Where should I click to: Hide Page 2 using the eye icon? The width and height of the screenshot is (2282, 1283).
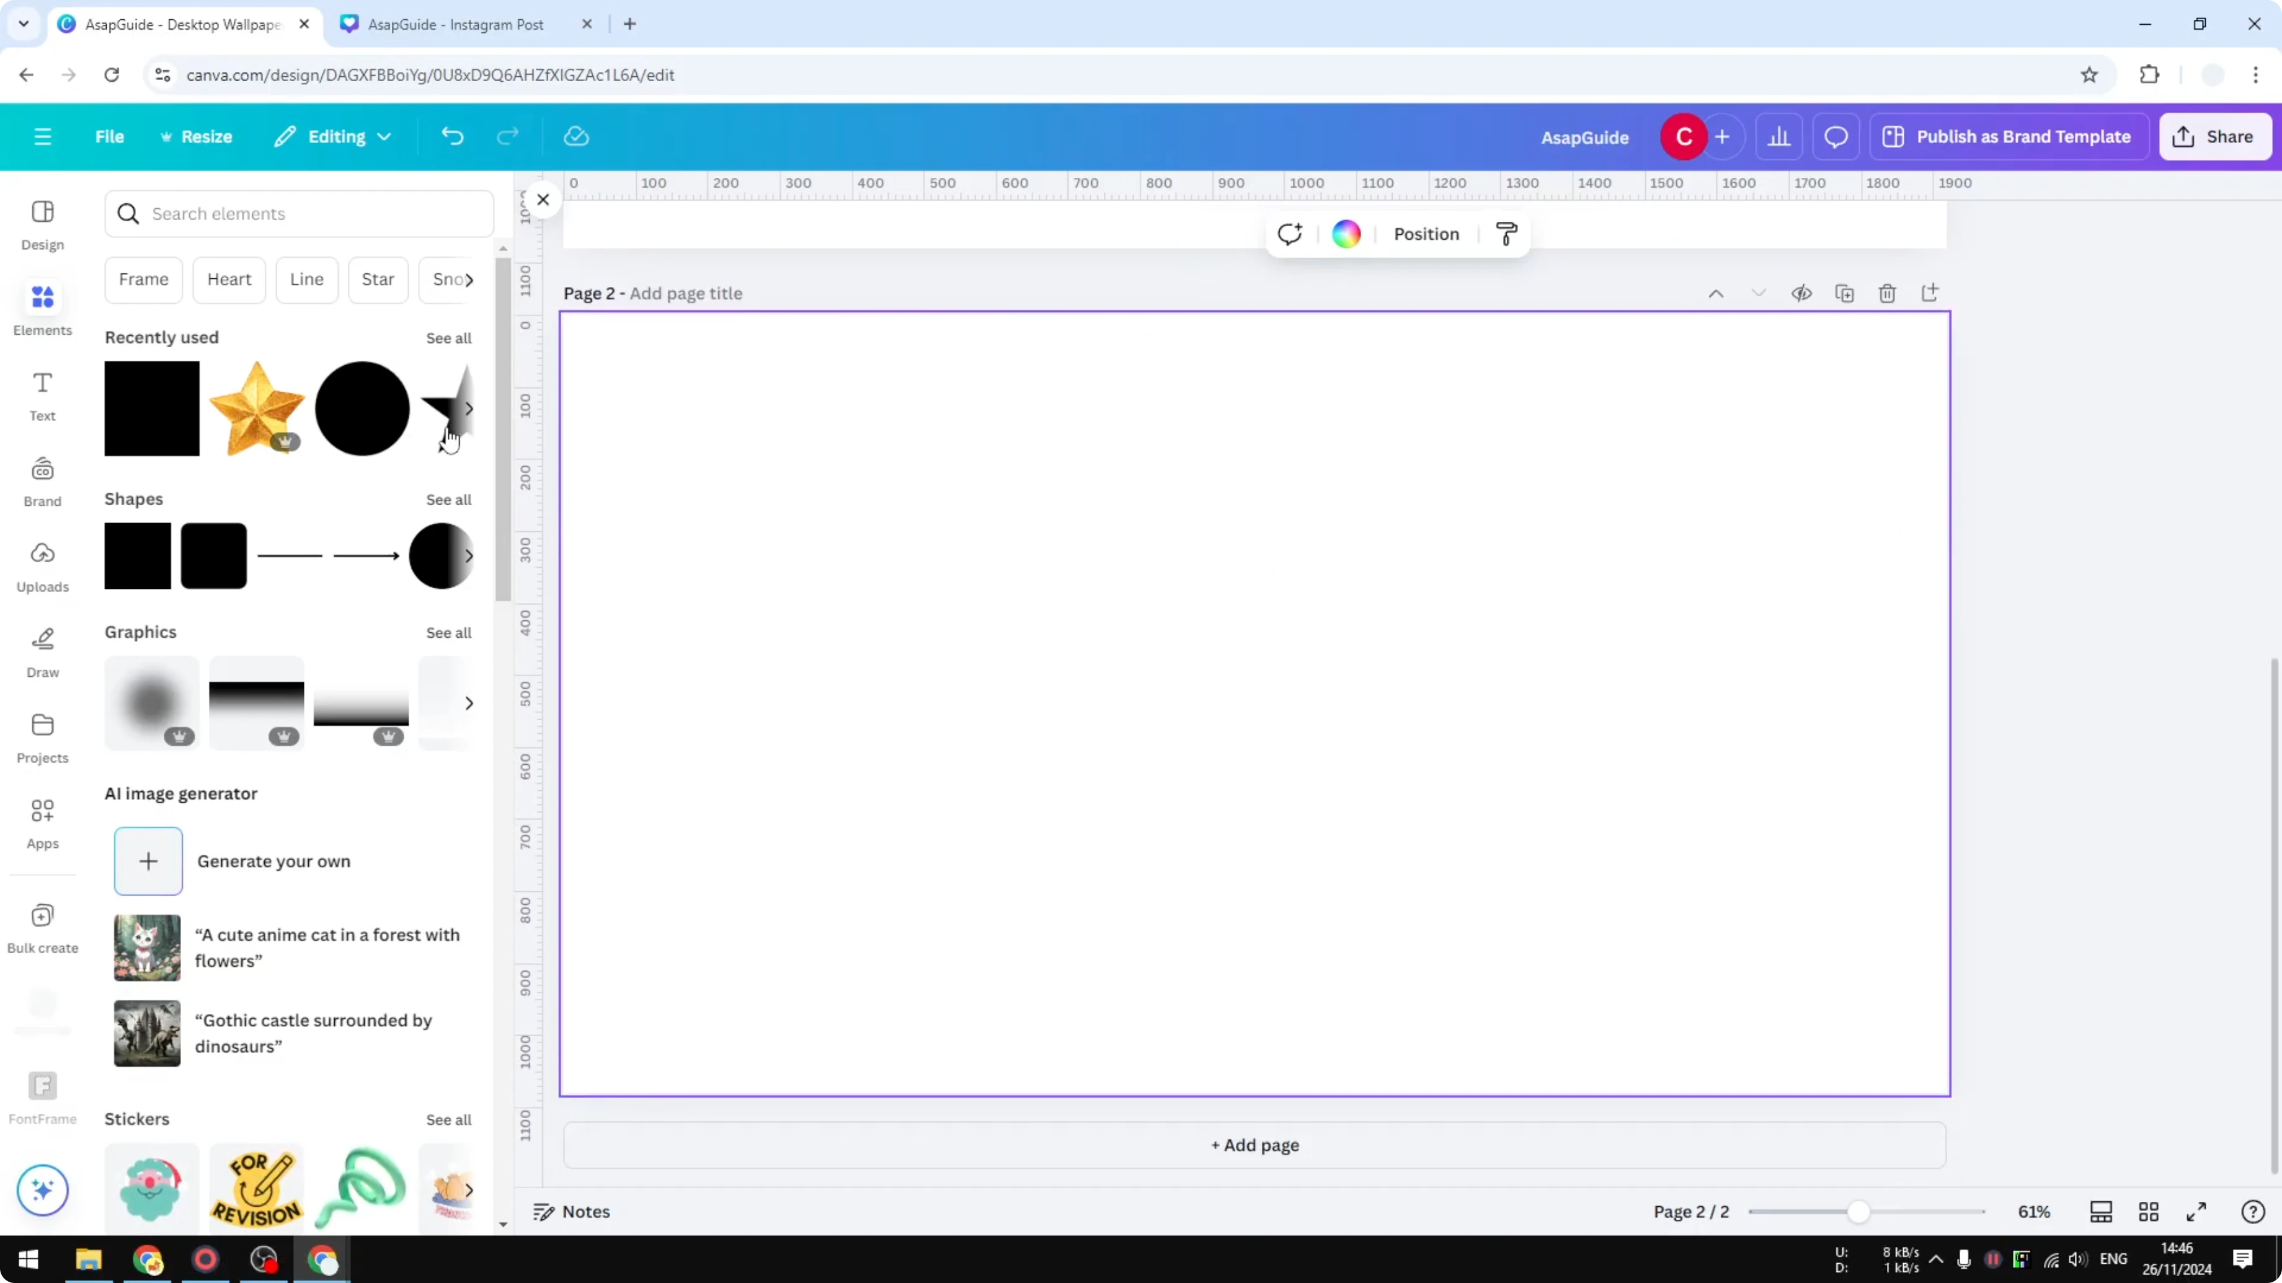click(1802, 293)
